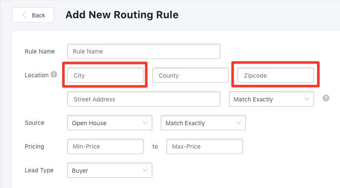Click the Add New Routing Rule heading

pos(122,15)
